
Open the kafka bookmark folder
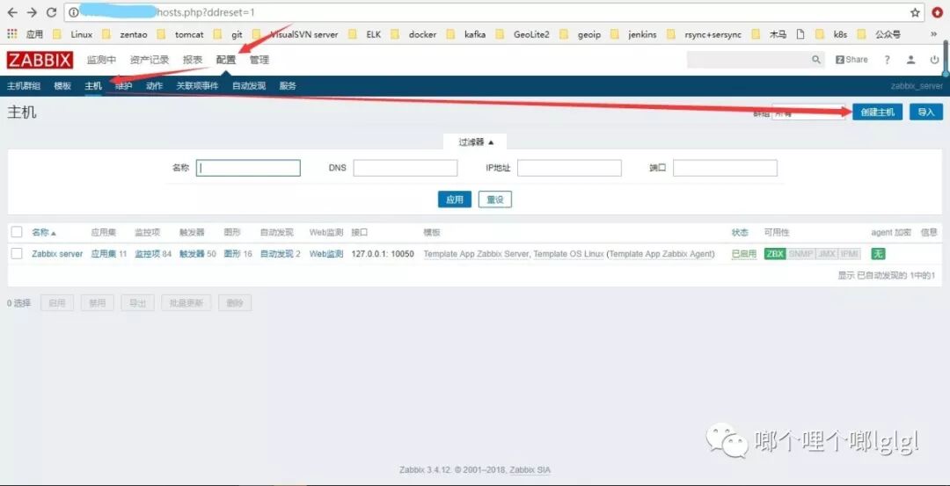467,34
